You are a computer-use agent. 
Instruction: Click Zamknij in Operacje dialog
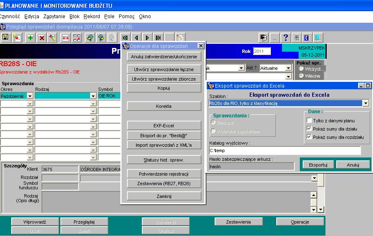point(164,196)
